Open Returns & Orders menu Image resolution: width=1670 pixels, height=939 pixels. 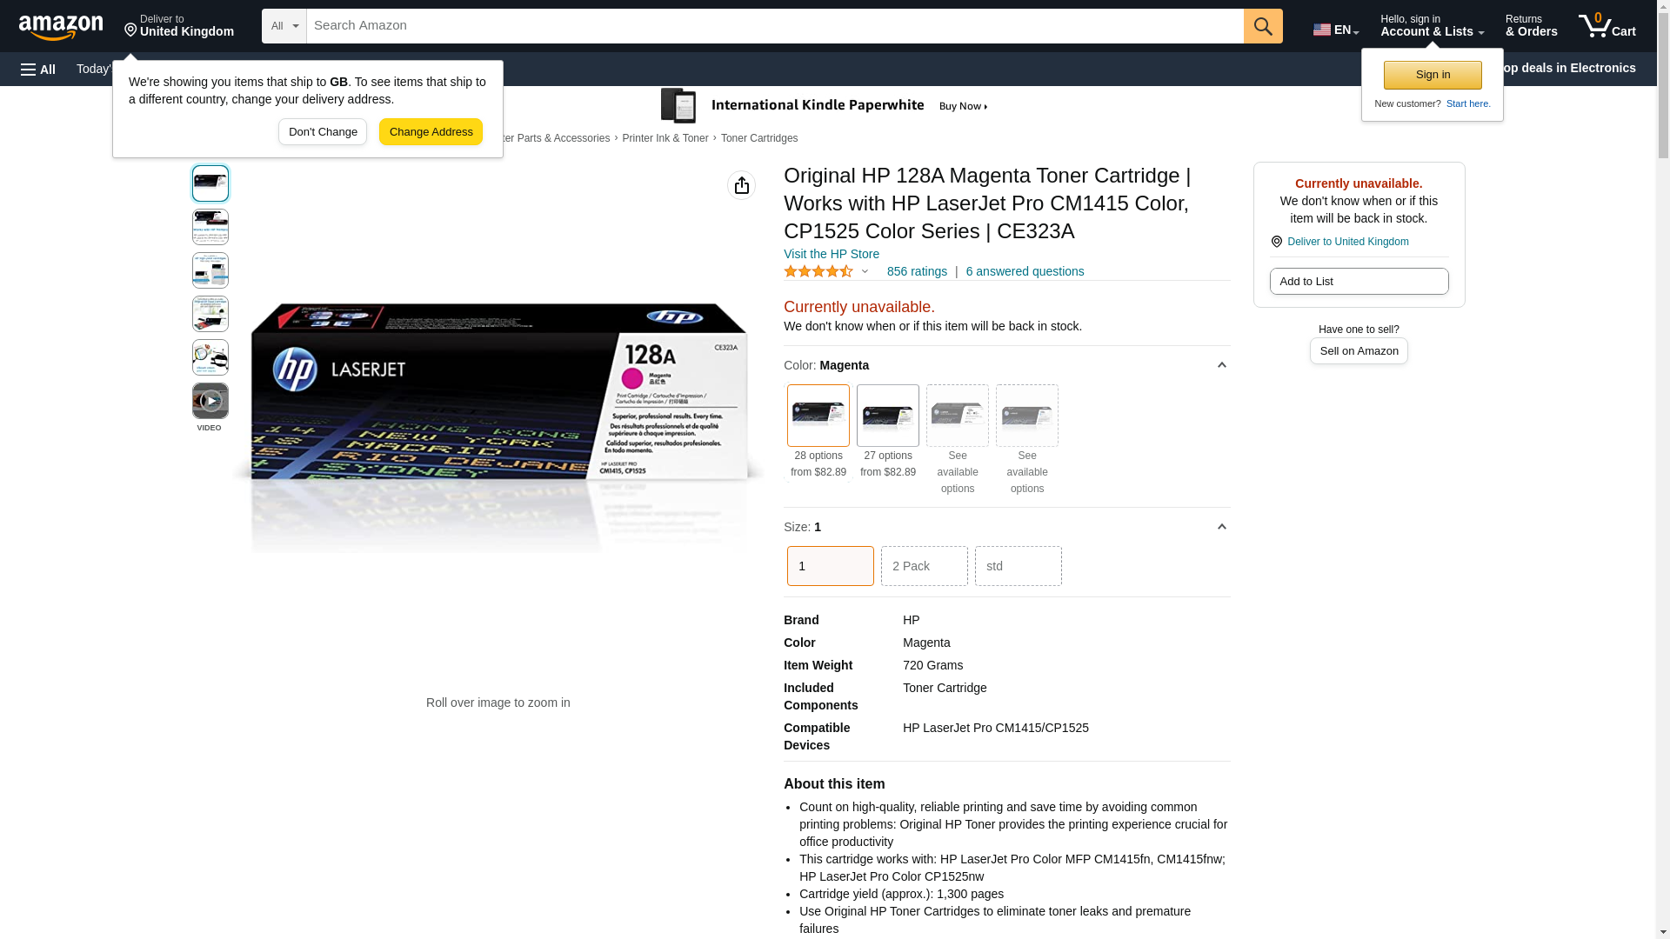click(1531, 26)
